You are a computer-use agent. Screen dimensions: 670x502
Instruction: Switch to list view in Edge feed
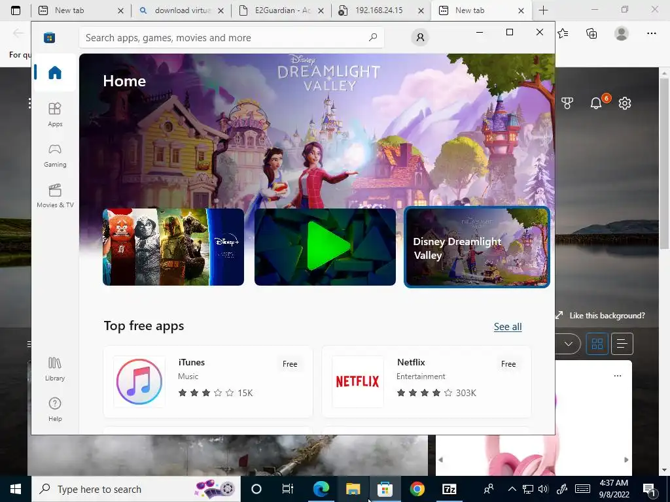(x=622, y=344)
